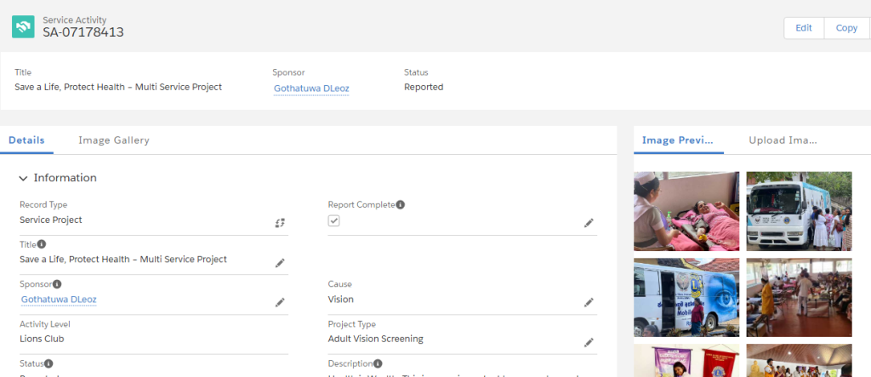Click the Title value in Information section
The image size is (871, 377).
click(x=123, y=259)
